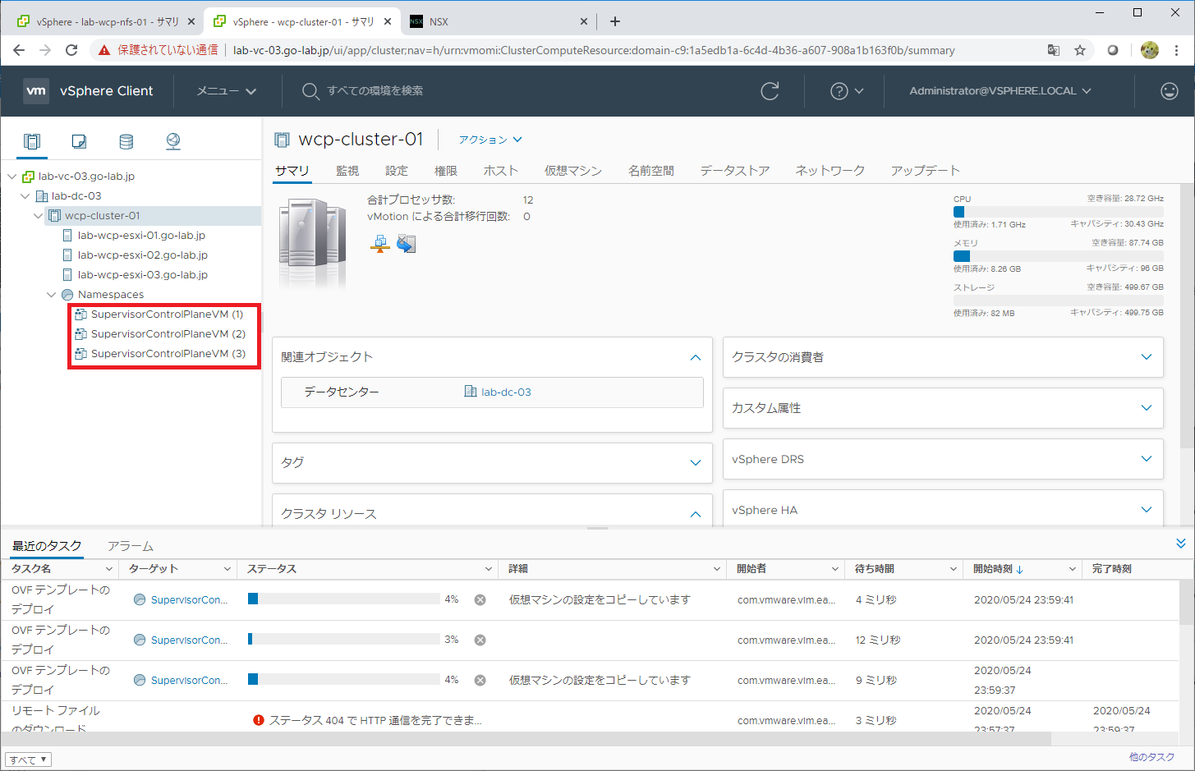This screenshot has width=1195, height=771.
Task: Click the feedback smiley icon
Action: pos(1170,91)
